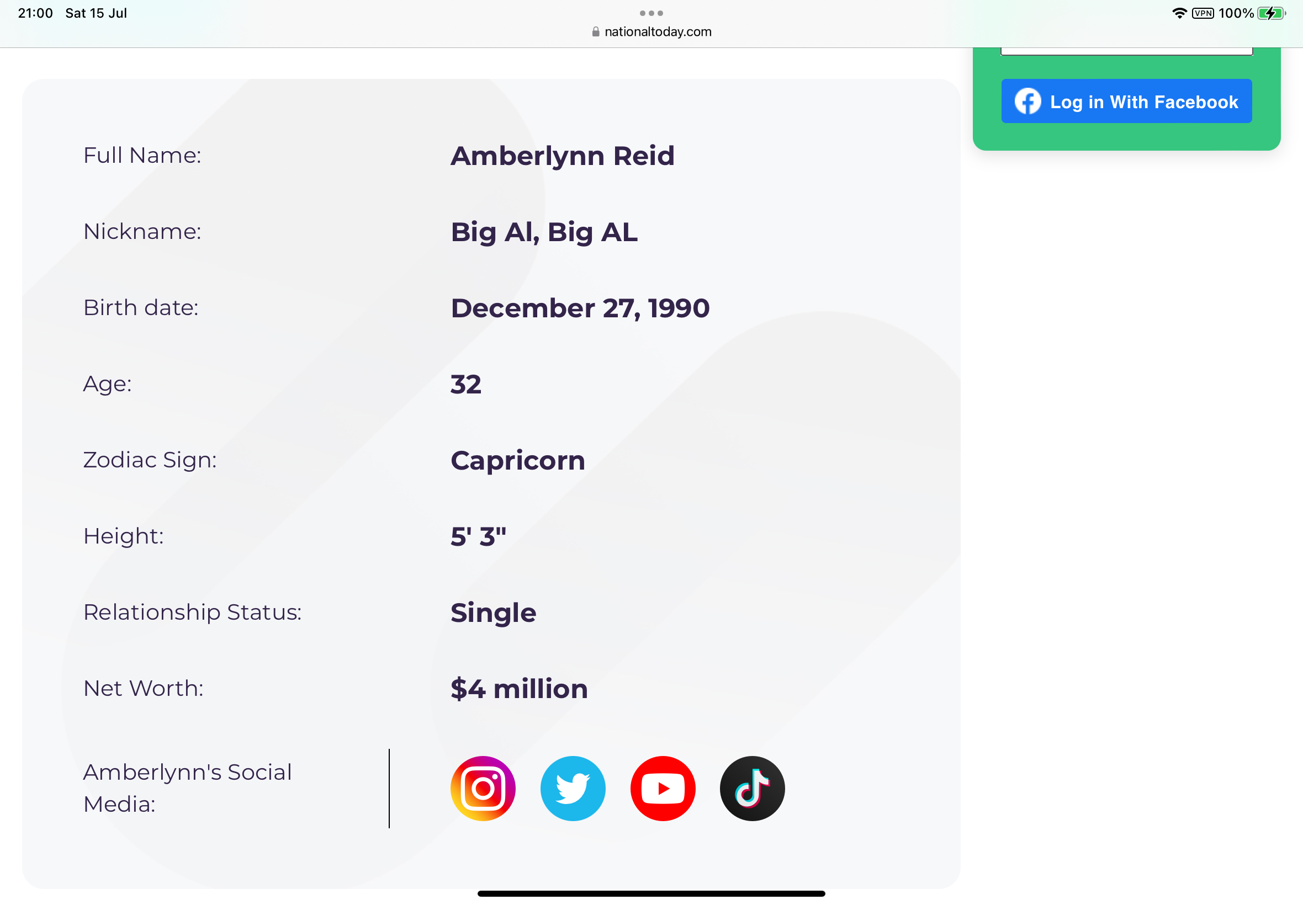Image resolution: width=1303 pixels, height=905 pixels.
Task: Click the Full Name label
Action: tap(142, 156)
